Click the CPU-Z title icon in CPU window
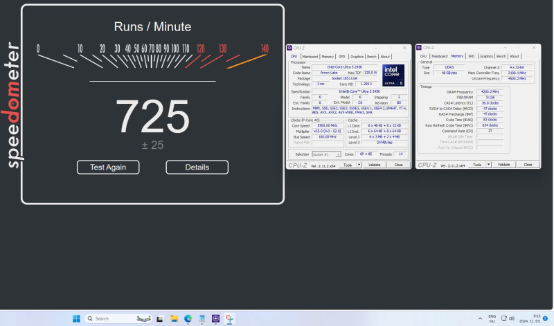 click(x=289, y=48)
